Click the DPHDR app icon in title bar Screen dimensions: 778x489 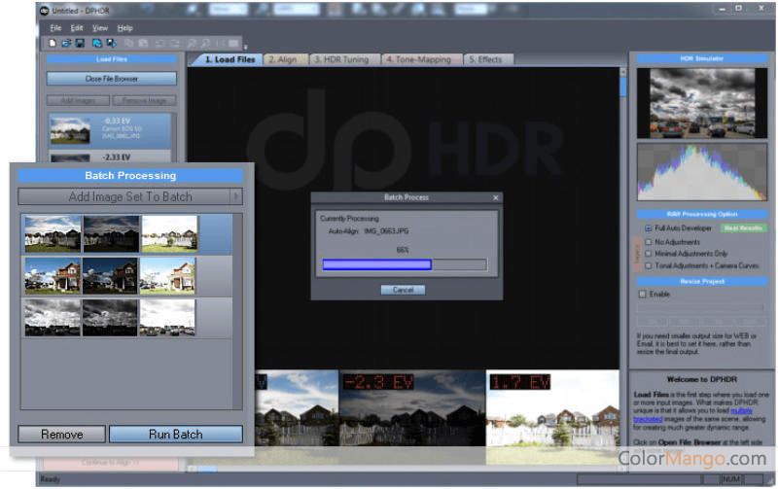44,11
